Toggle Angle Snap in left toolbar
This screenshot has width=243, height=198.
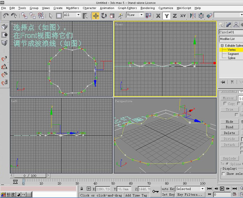click(4, 67)
